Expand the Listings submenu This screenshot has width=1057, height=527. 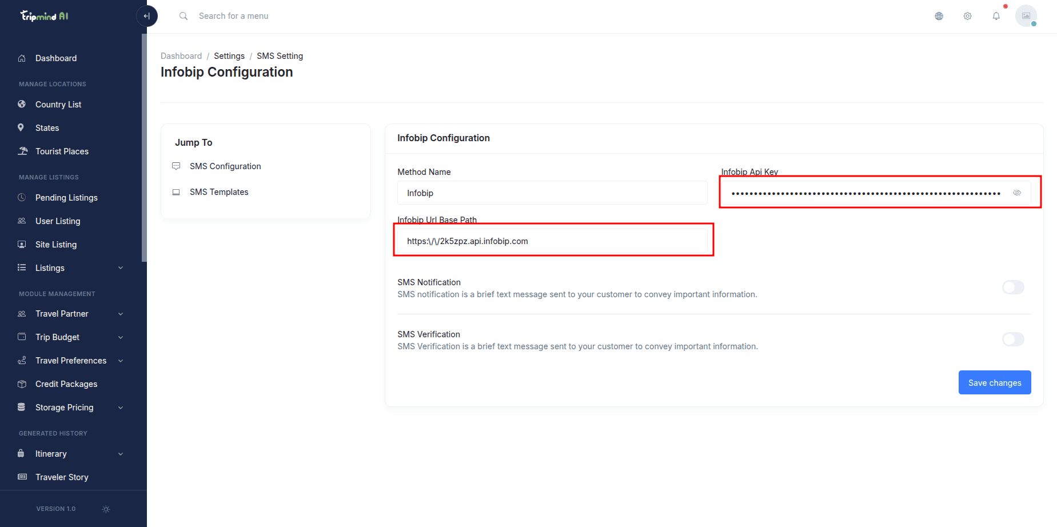point(121,268)
